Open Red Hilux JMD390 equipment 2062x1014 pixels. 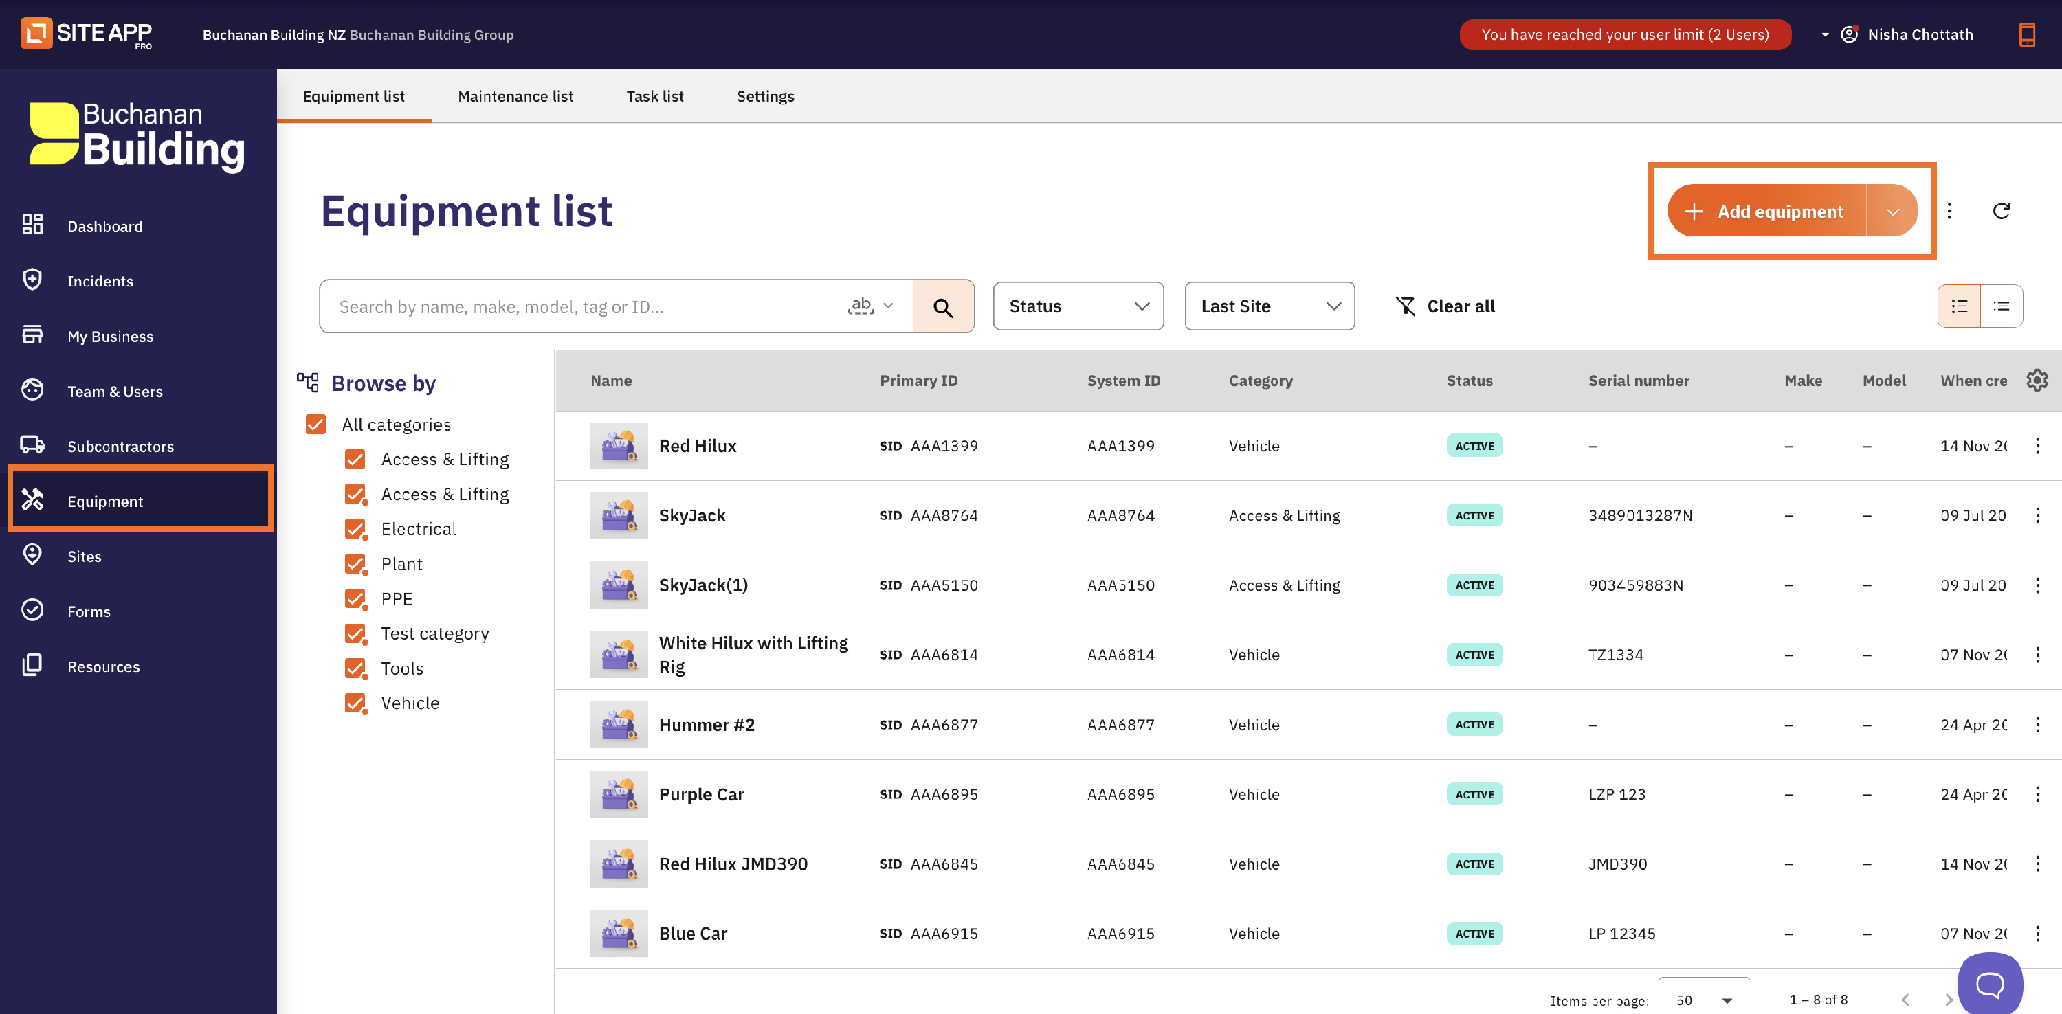pyautogui.click(x=733, y=864)
